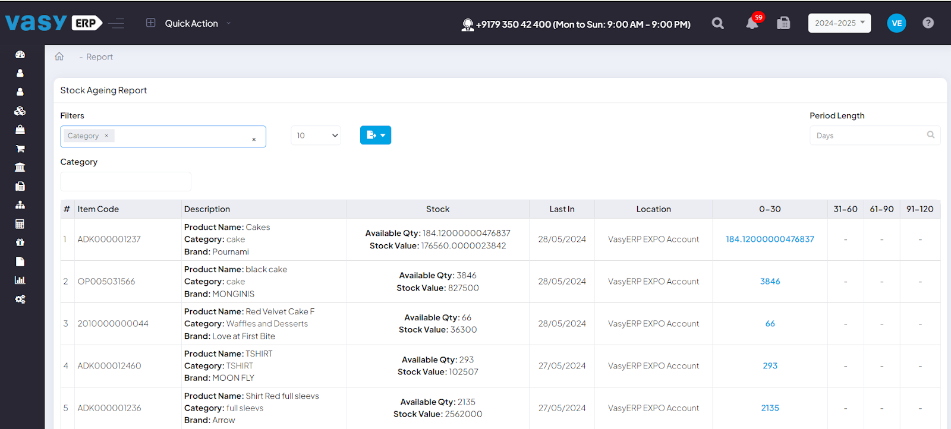Screen dimensions: 951x429
Task: Click Available Qty: 2135 text
Action: click(x=437, y=402)
